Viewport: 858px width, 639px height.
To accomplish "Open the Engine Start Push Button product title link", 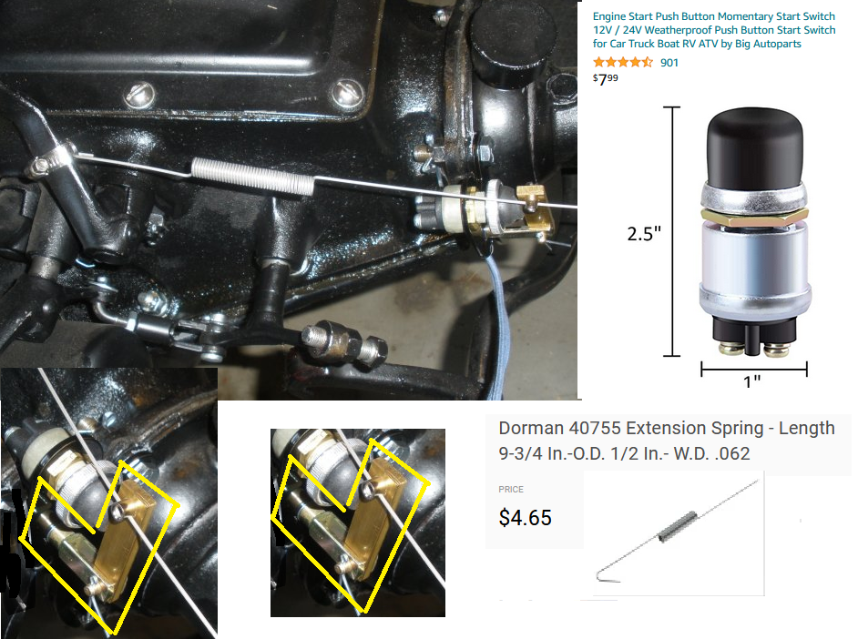I will [714, 30].
